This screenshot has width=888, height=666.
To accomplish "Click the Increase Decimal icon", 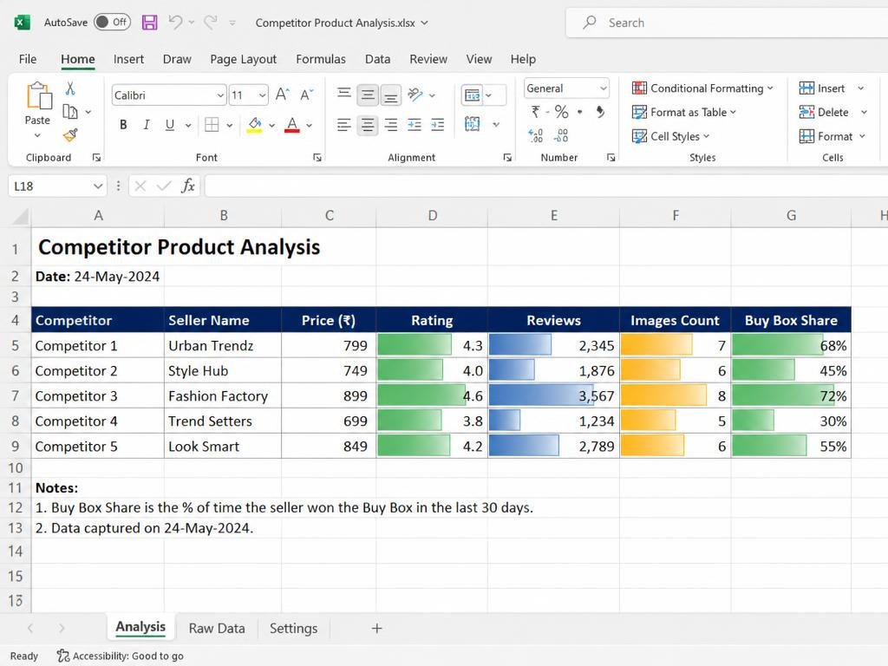I will (x=535, y=135).
